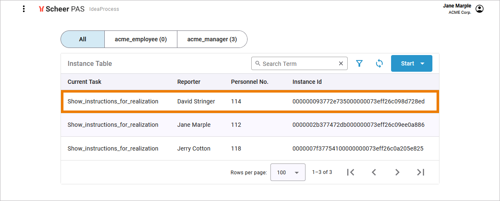Image resolution: width=500 pixels, height=201 pixels.
Task: Select the All role filter
Action: pos(83,39)
